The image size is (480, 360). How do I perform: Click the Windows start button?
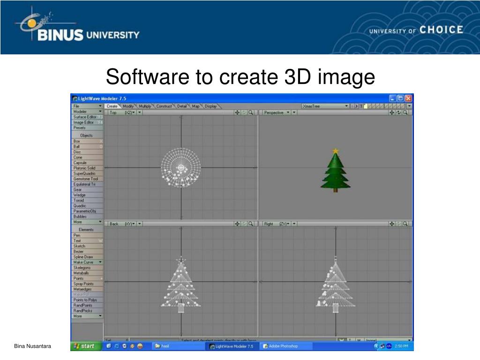86,346
